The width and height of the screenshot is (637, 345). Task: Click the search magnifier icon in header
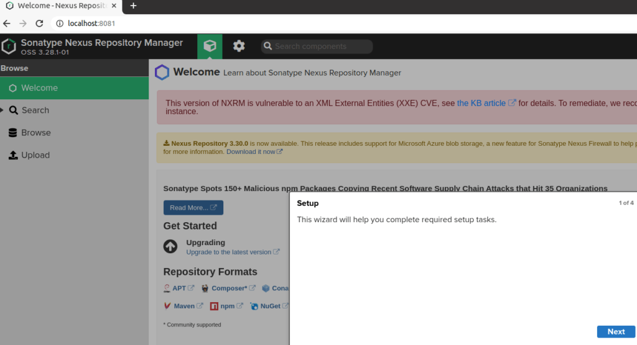(267, 46)
